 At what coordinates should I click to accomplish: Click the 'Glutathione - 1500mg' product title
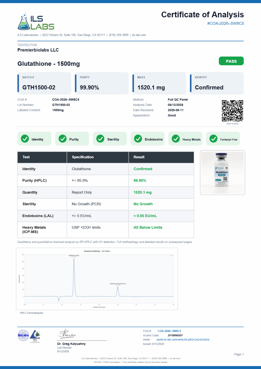(x=49, y=64)
